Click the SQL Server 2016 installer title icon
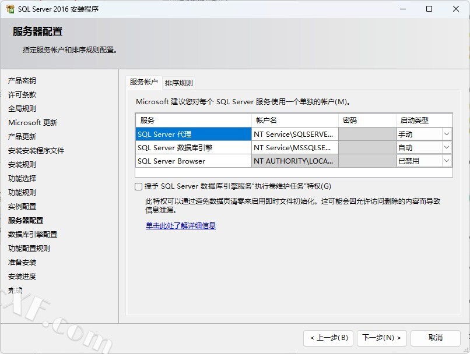The height and width of the screenshot is (354, 470). click(10, 9)
